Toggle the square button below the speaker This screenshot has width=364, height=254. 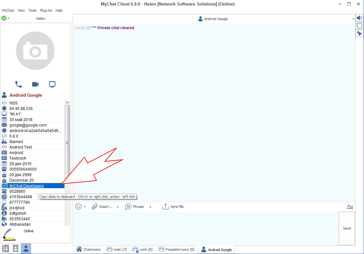pos(359,26)
